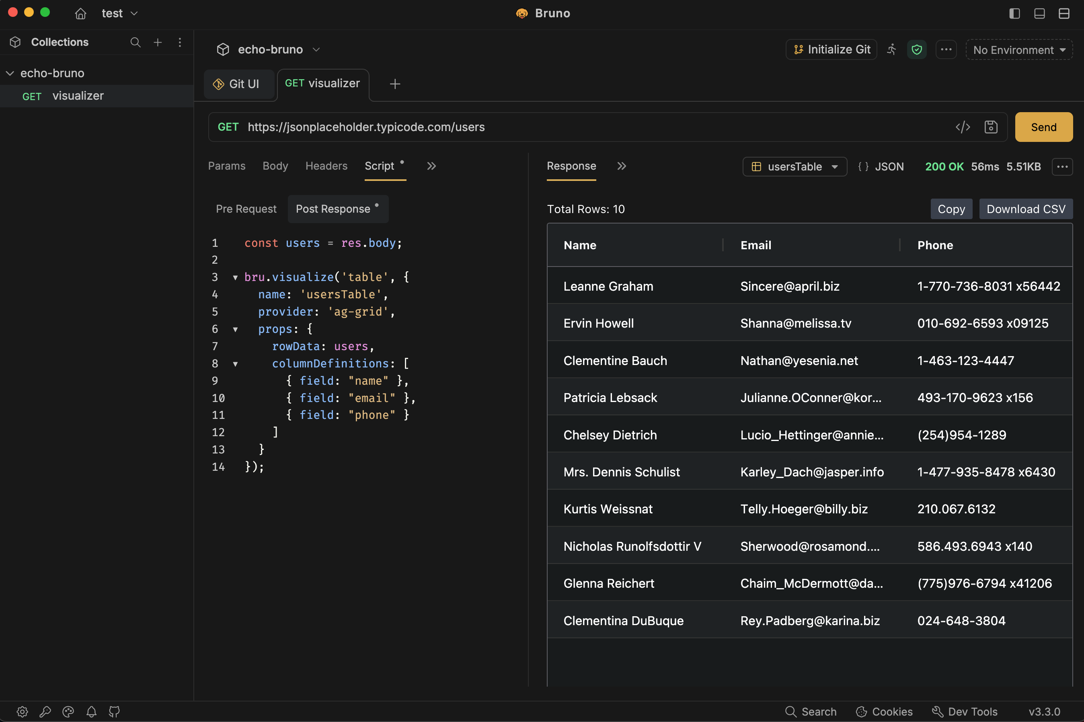
Task: Select the Post Response script tab
Action: point(338,209)
